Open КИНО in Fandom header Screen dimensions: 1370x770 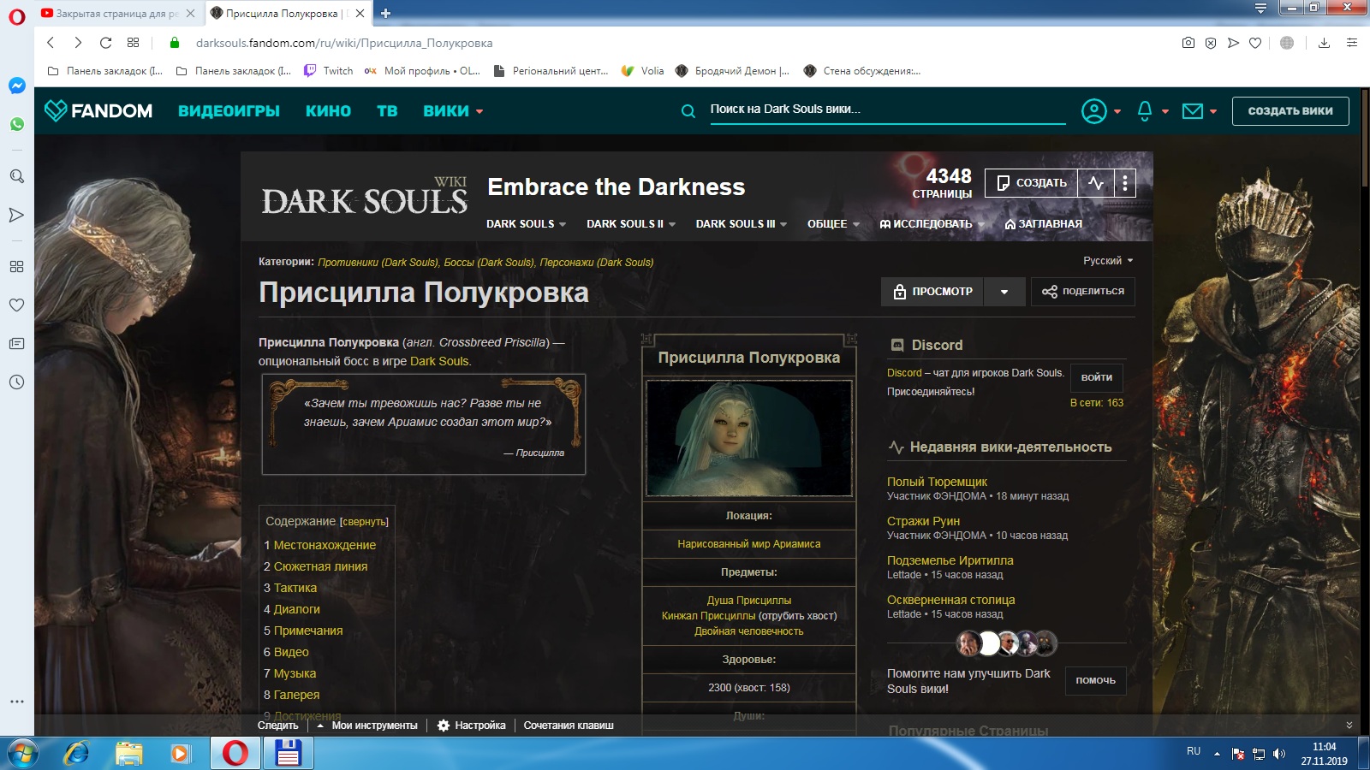point(328,111)
